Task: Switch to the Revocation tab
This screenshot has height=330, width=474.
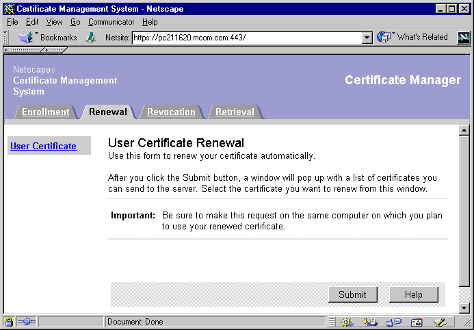Action: coord(172,112)
